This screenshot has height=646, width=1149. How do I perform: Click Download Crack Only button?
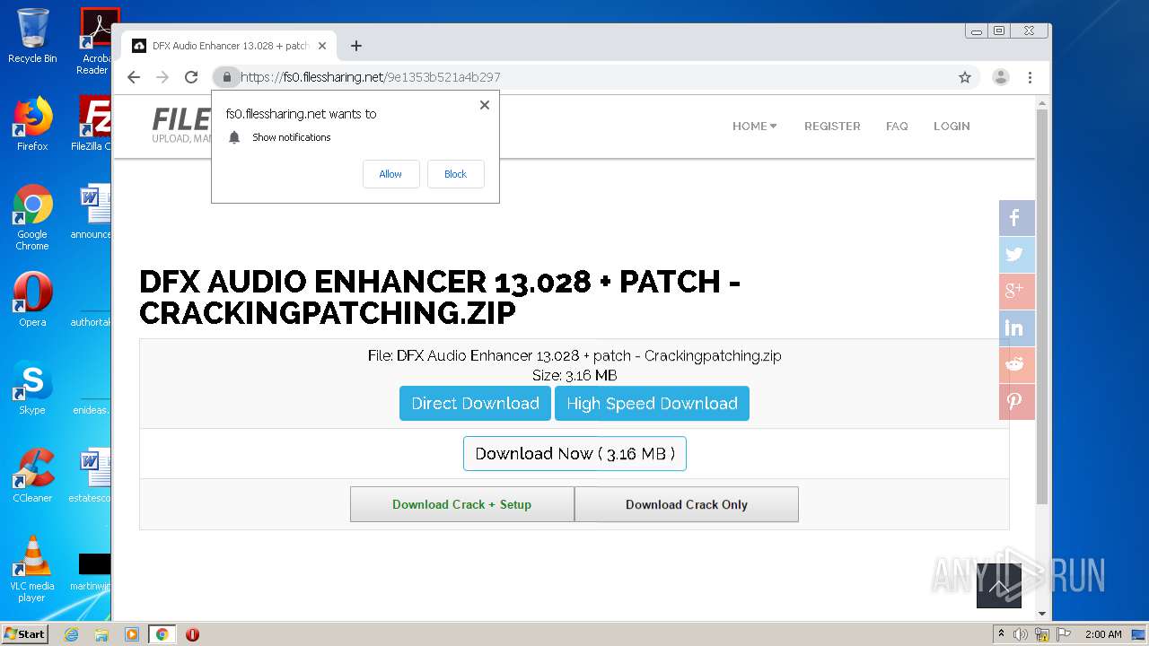click(x=687, y=504)
